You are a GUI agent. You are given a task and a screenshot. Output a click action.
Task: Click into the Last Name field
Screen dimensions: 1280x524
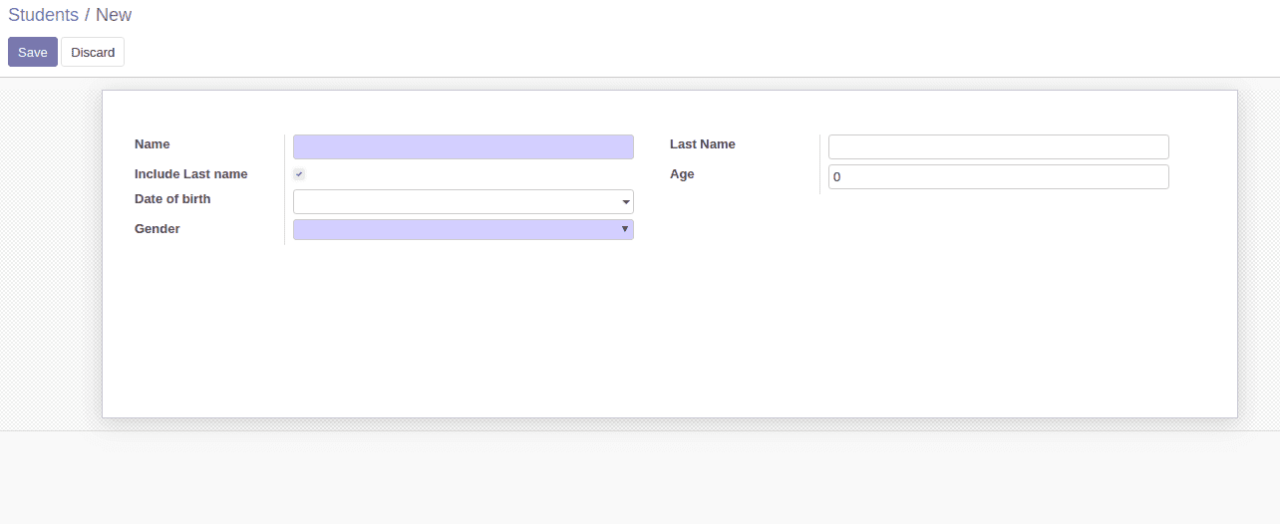click(999, 146)
